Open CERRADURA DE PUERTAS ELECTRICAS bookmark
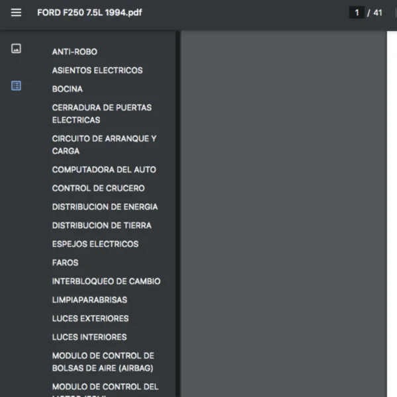 [x=101, y=113]
